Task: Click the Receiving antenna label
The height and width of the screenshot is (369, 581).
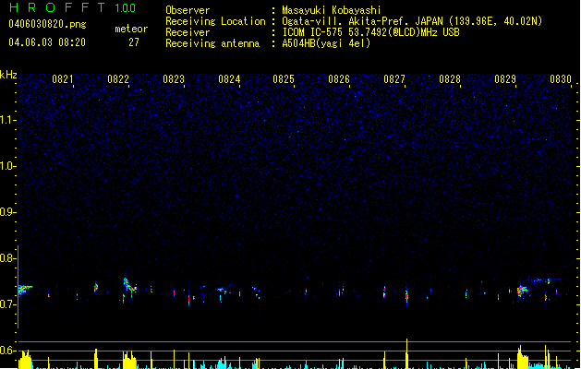Action: [x=212, y=43]
